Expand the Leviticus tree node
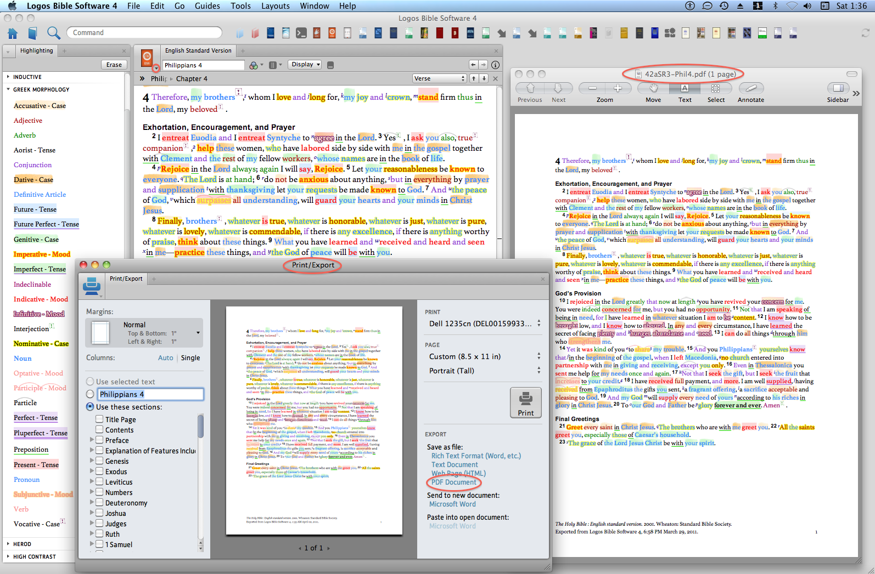The image size is (875, 574). coord(92,482)
